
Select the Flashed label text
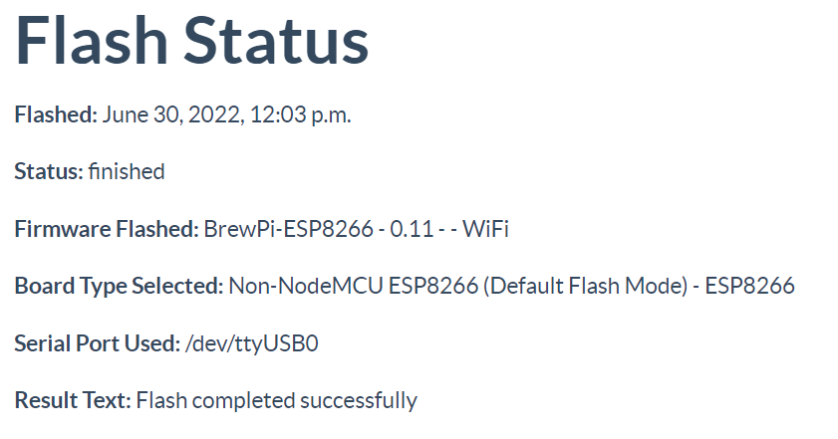56,114
